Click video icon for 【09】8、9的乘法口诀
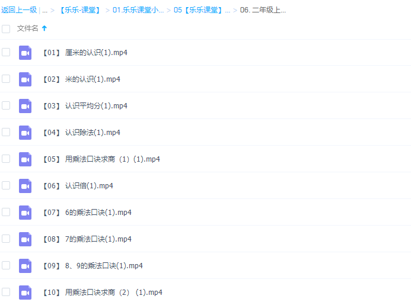This screenshot has width=411, height=302. coord(25,266)
